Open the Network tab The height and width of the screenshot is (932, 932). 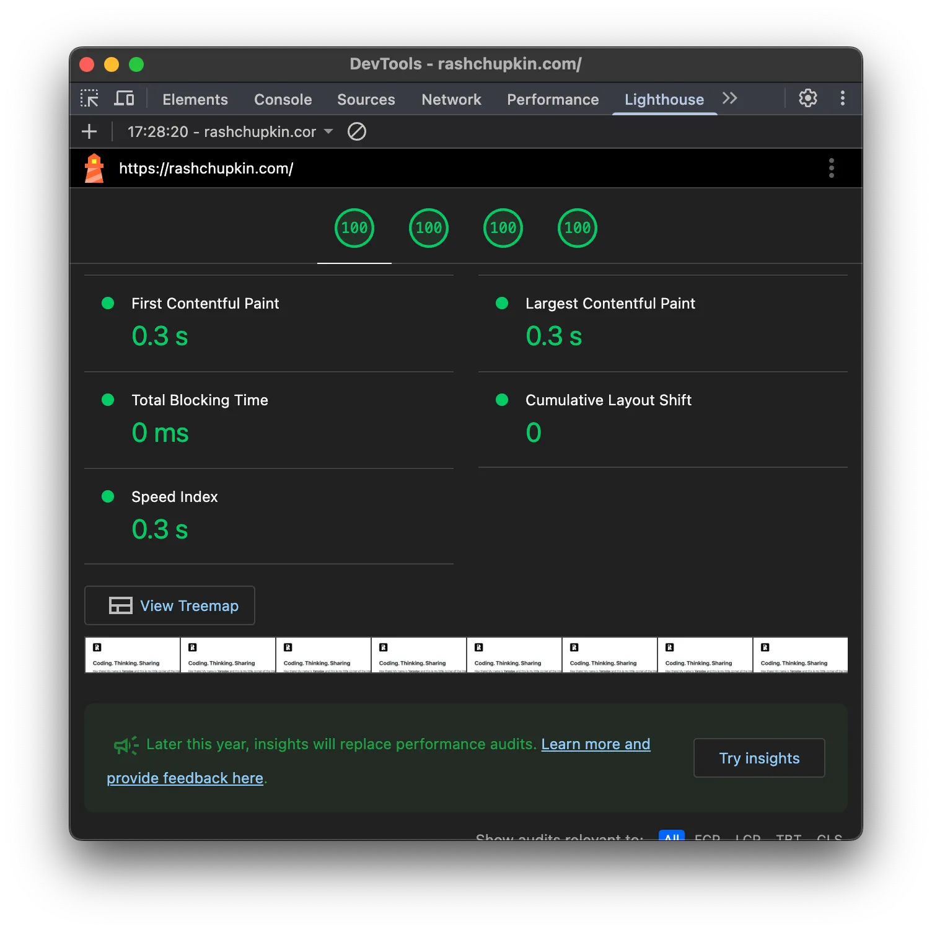tap(451, 99)
